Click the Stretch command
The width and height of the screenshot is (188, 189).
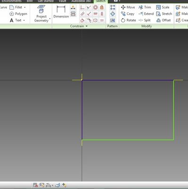(x=164, y=14)
